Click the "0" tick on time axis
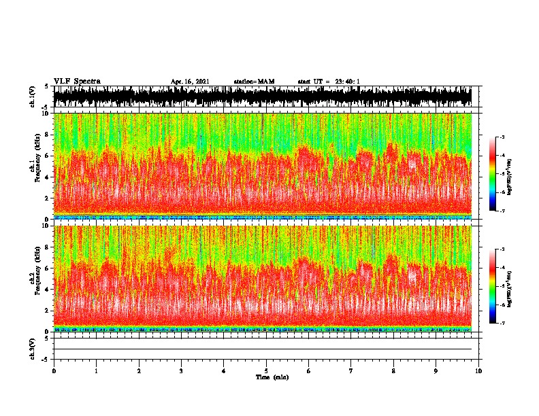Image resolution: width=539 pixels, height=416 pixels. [54, 371]
